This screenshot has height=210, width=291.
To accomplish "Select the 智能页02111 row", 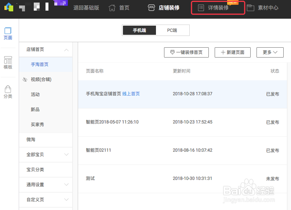I will click(183, 150).
